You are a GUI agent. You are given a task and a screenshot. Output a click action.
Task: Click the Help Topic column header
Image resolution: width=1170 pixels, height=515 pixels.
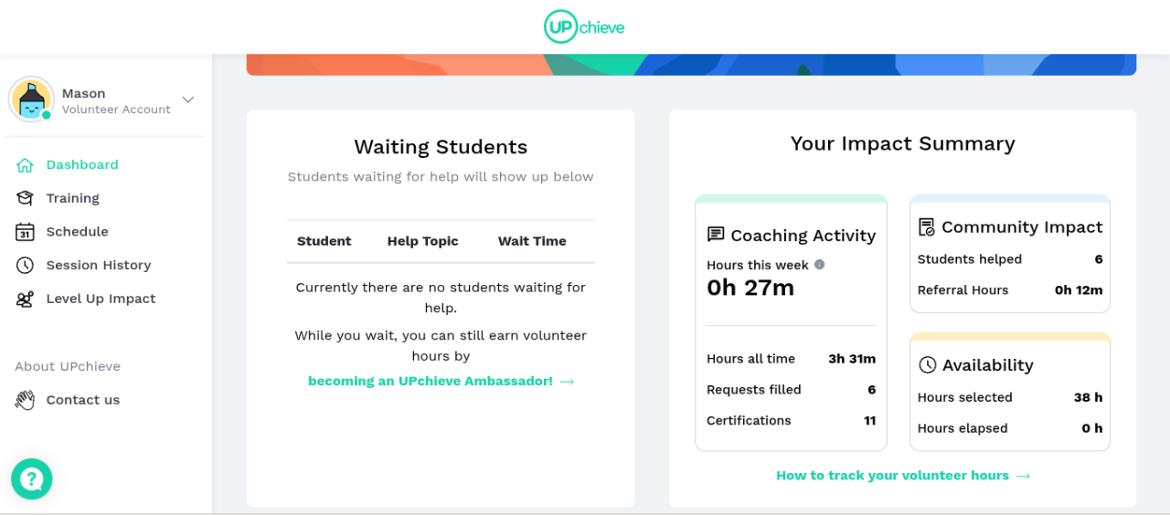tap(422, 241)
